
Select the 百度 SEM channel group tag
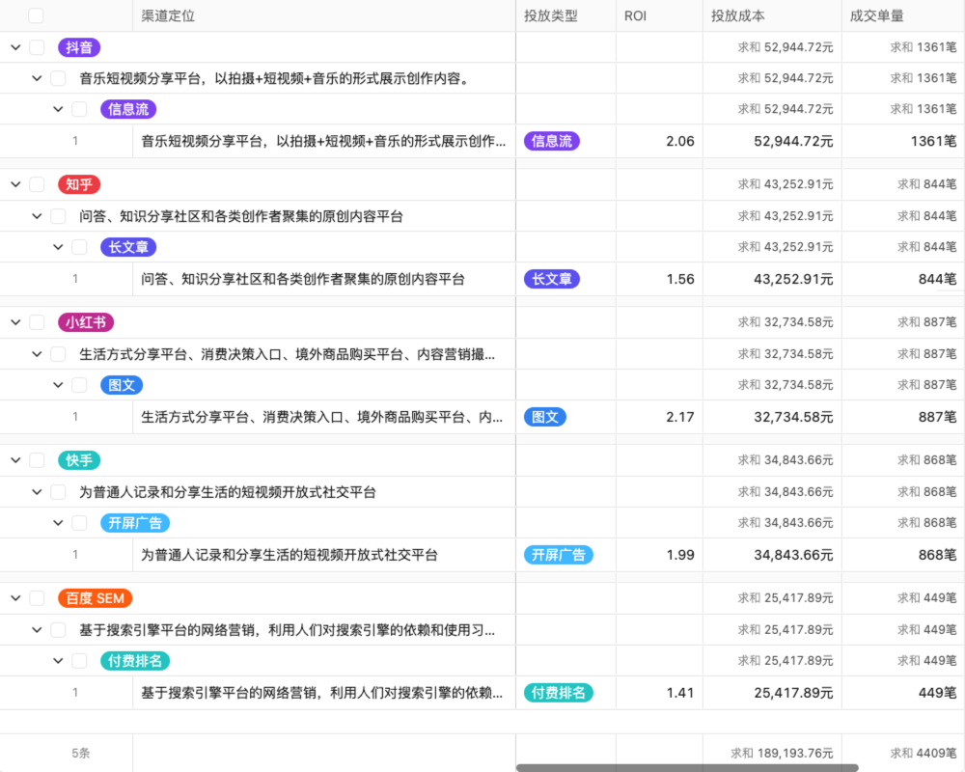[x=95, y=597]
